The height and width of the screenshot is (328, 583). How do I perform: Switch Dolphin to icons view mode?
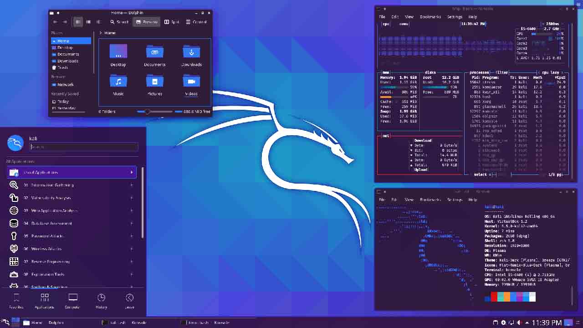pyautogui.click(x=78, y=22)
